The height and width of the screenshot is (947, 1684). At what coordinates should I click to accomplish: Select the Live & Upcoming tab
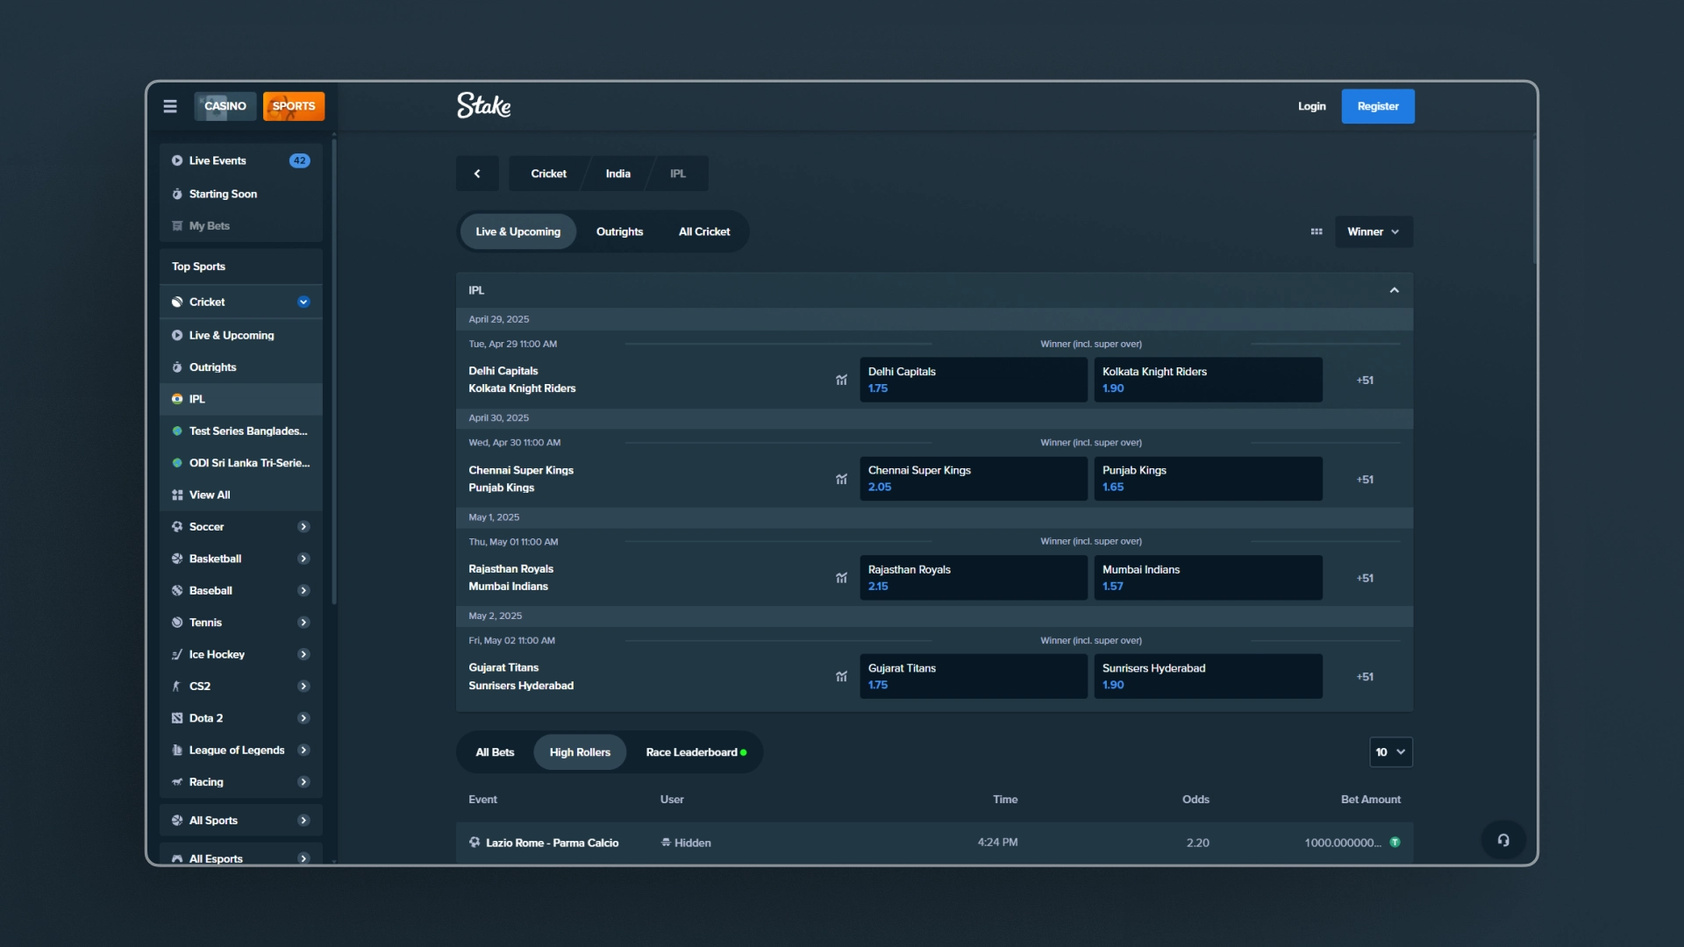click(x=517, y=231)
